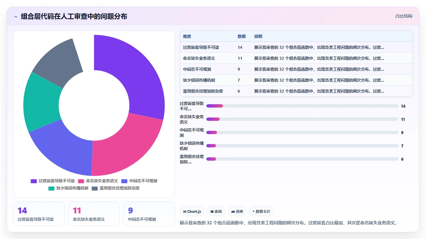
Task: Toggle 缺少错误传播机制 teal legend swatch
Action: [51, 188]
